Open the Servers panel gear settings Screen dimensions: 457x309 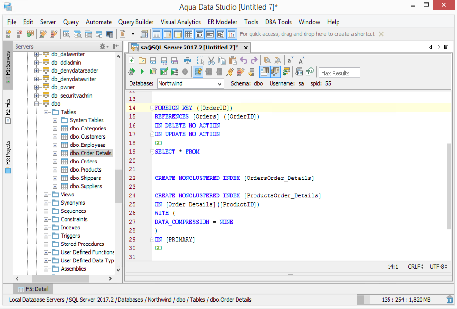(x=103, y=47)
